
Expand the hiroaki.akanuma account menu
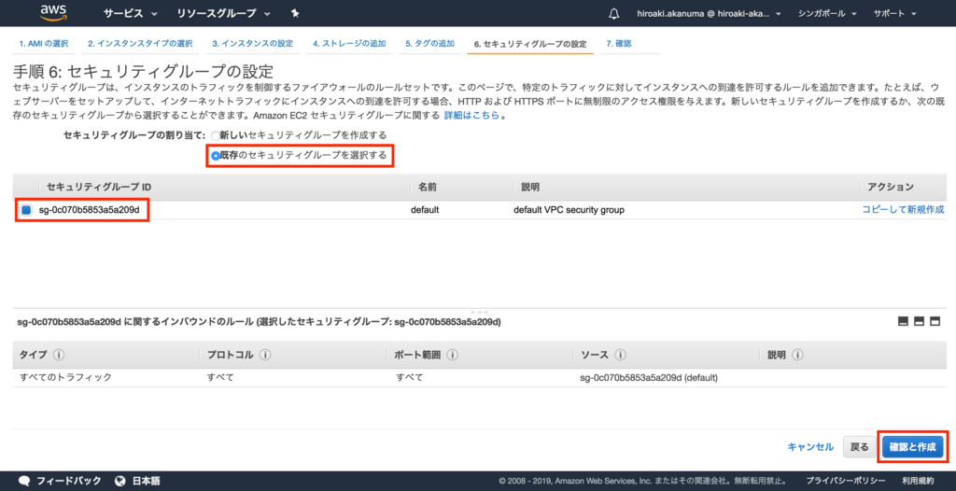point(709,13)
